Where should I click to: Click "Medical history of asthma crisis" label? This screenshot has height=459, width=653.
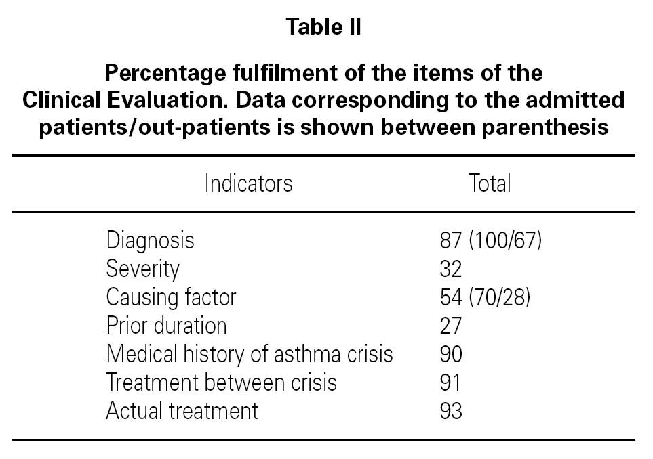pyautogui.click(x=249, y=354)
